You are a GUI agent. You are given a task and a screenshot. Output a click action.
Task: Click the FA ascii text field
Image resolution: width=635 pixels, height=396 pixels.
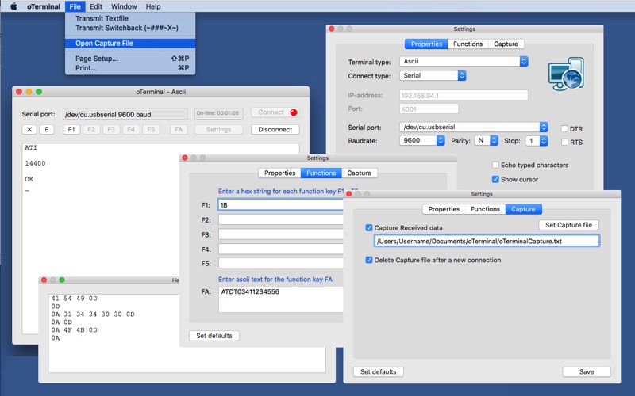[281, 300]
